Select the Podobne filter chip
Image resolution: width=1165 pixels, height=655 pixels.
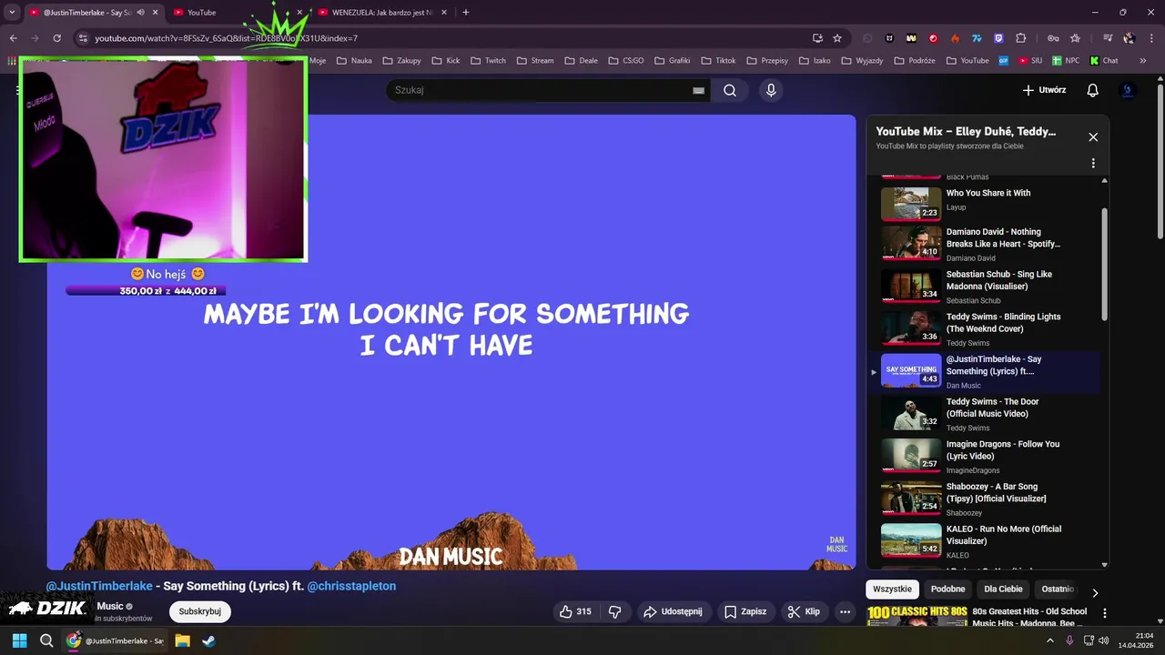(947, 589)
